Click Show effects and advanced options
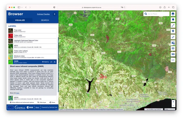The image size is (183, 119). tap(22, 102)
